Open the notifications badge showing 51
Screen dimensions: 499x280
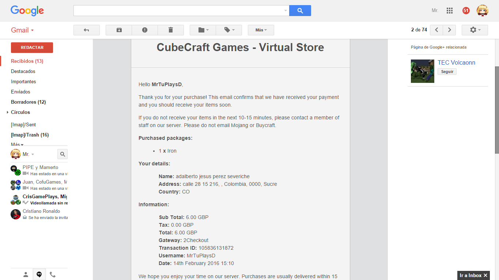point(466,11)
